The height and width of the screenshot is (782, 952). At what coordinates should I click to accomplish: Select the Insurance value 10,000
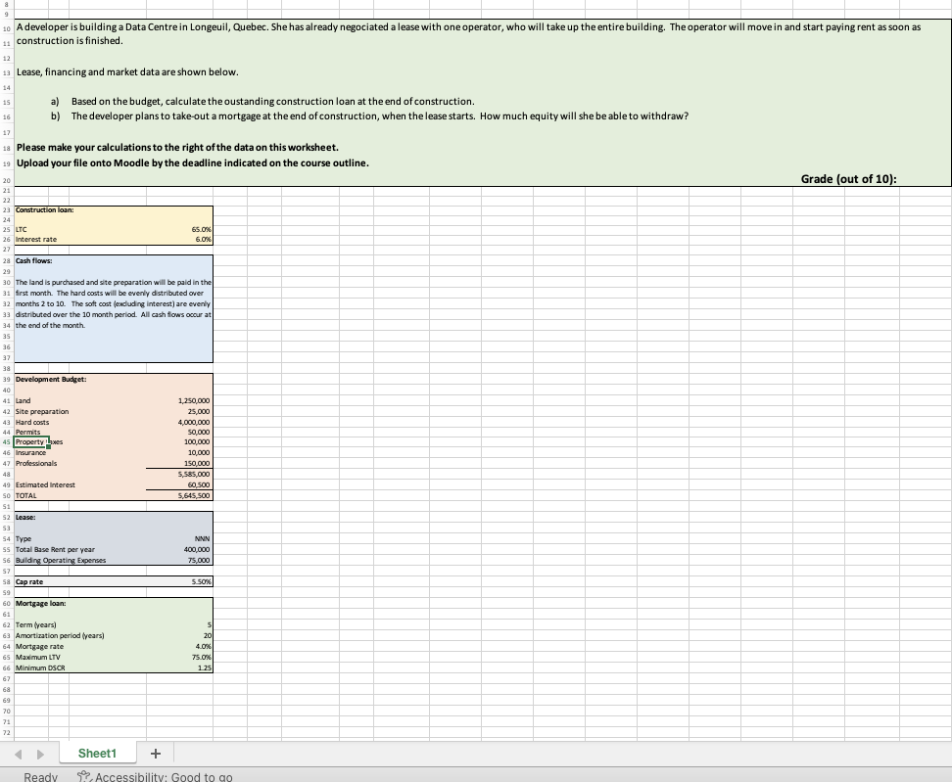199,453
